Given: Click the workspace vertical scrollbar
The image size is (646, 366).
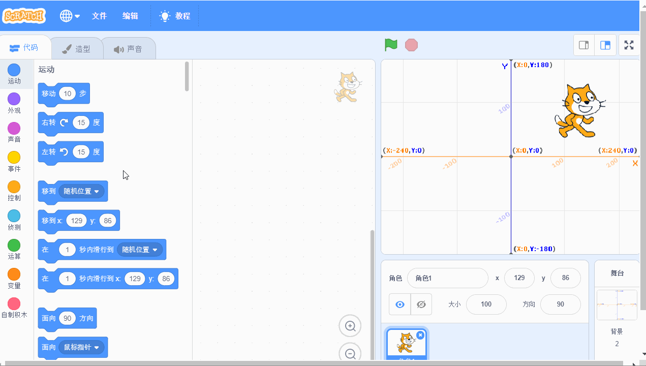Looking at the screenshot, I should tap(372, 295).
